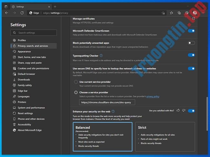
Task: Refresh the settings page
Action: pos(22,13)
